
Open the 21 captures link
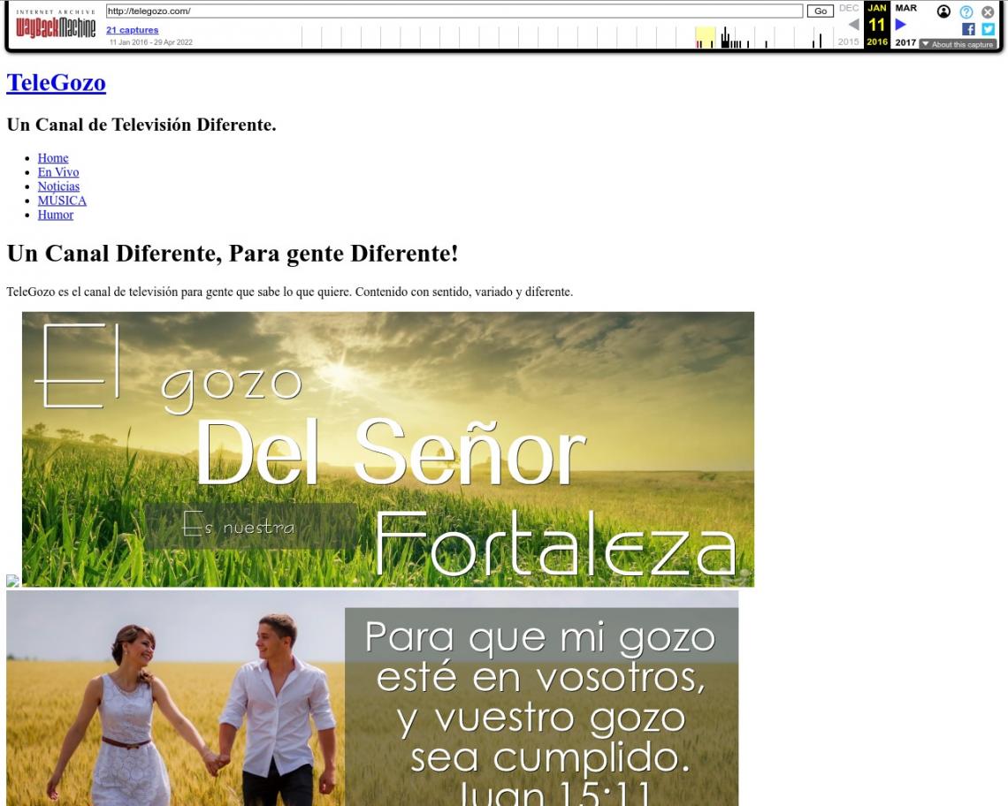coord(133,29)
